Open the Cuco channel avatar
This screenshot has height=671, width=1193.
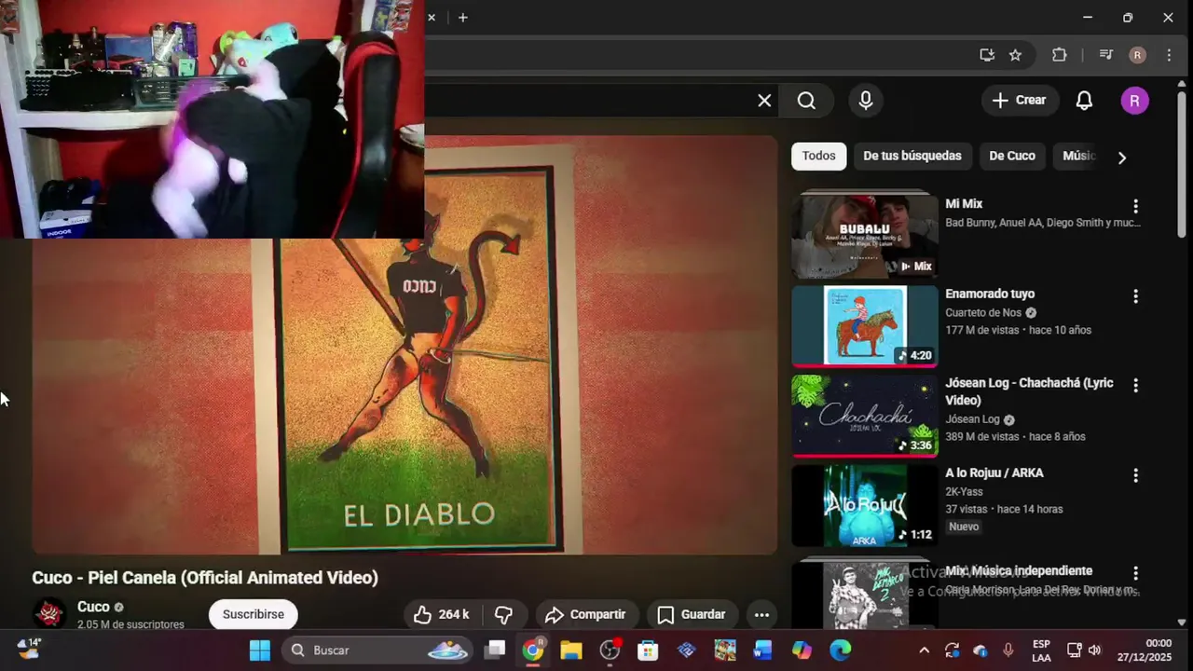[x=49, y=613]
